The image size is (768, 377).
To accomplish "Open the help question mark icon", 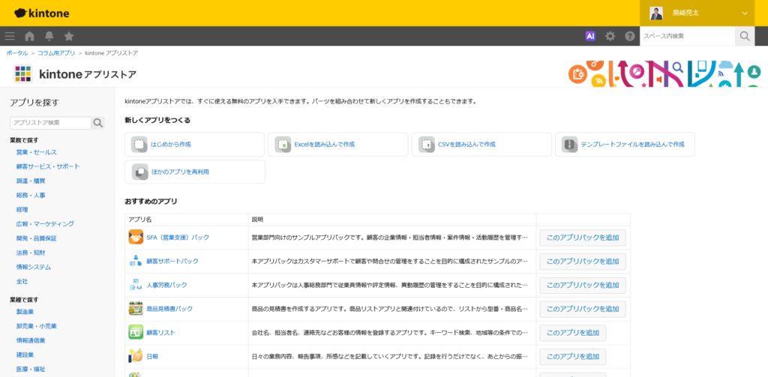I will coord(629,36).
